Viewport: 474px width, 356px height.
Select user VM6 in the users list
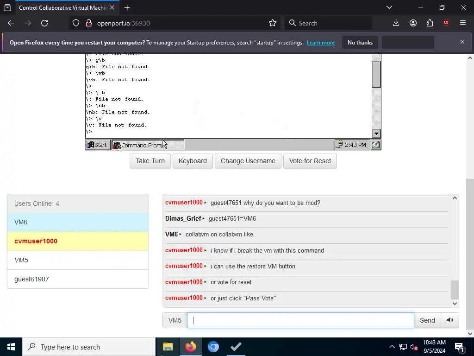78,222
